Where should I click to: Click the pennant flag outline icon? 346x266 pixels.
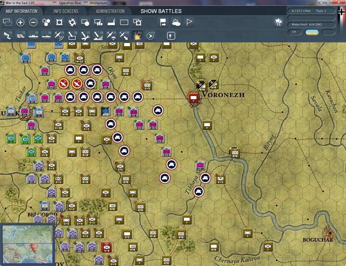click(189, 22)
